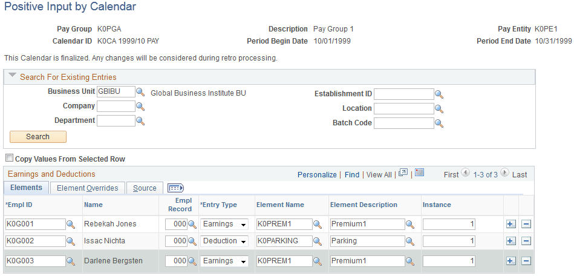
Task: Open the Source tab
Action: click(145, 188)
